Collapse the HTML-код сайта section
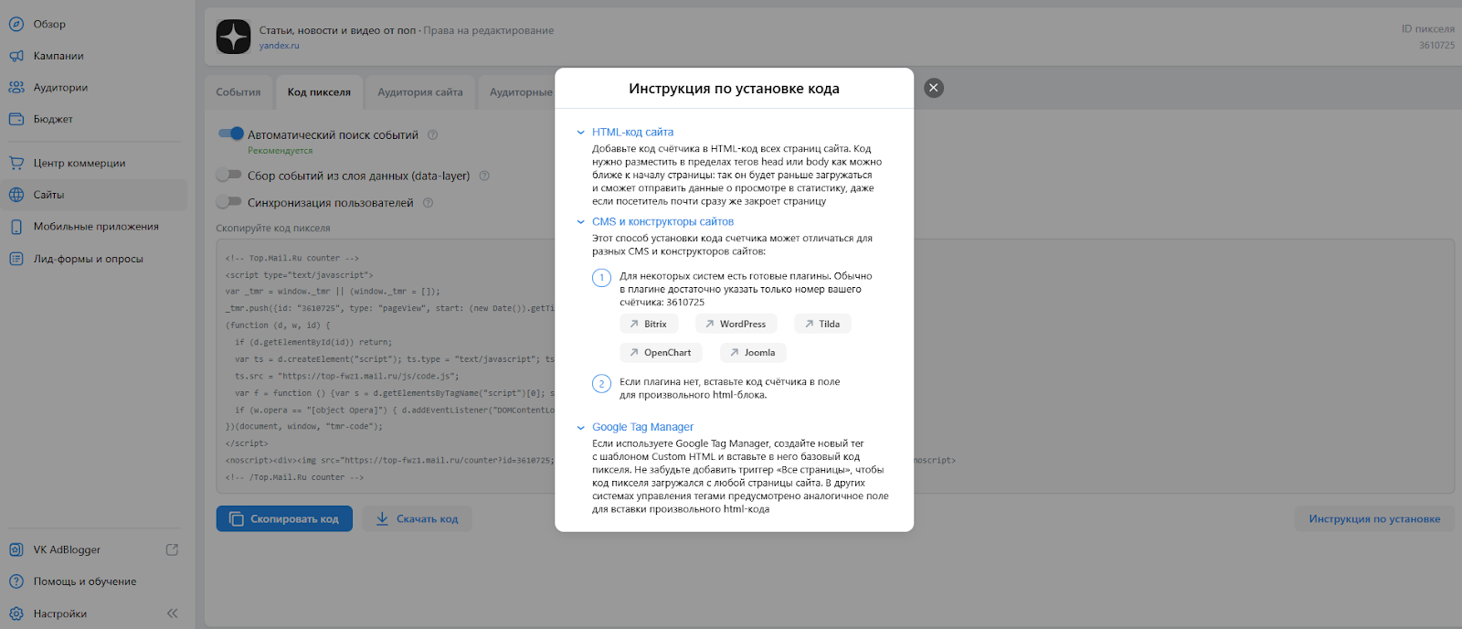Viewport: 1462px width, 629px height. (581, 133)
